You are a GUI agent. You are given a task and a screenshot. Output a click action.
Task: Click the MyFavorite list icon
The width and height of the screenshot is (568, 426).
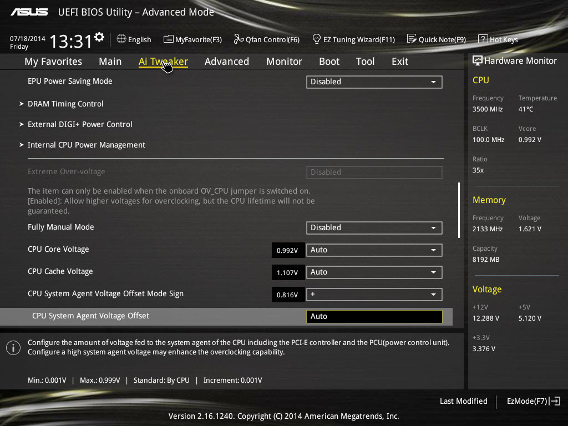point(169,39)
